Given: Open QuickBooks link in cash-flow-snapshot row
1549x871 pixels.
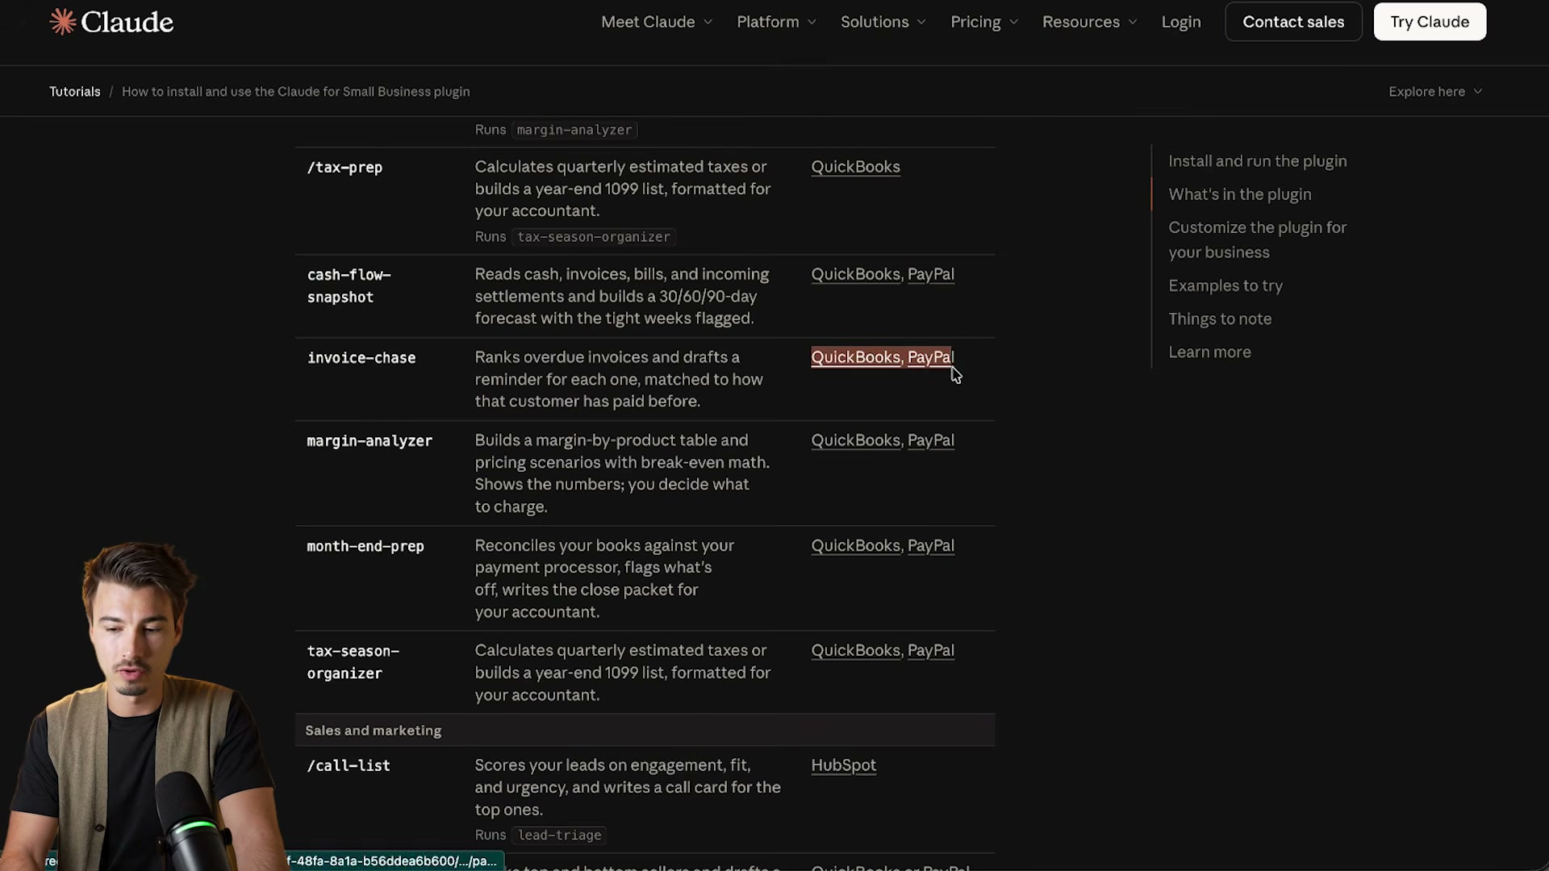Looking at the screenshot, I should pyautogui.click(x=855, y=273).
